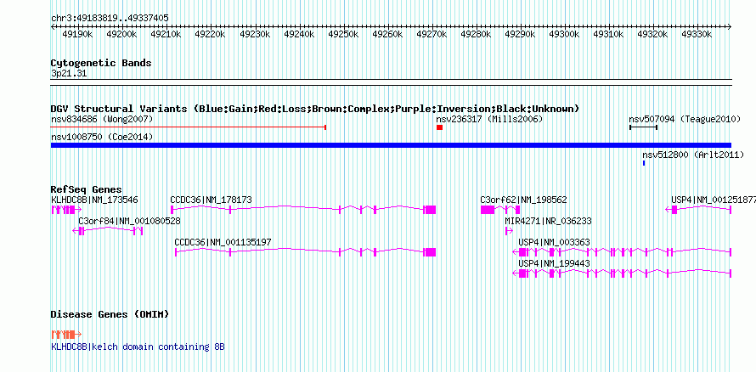Click the nsv507094 (Teague2010) label
The image size is (756, 372).
pos(685,119)
